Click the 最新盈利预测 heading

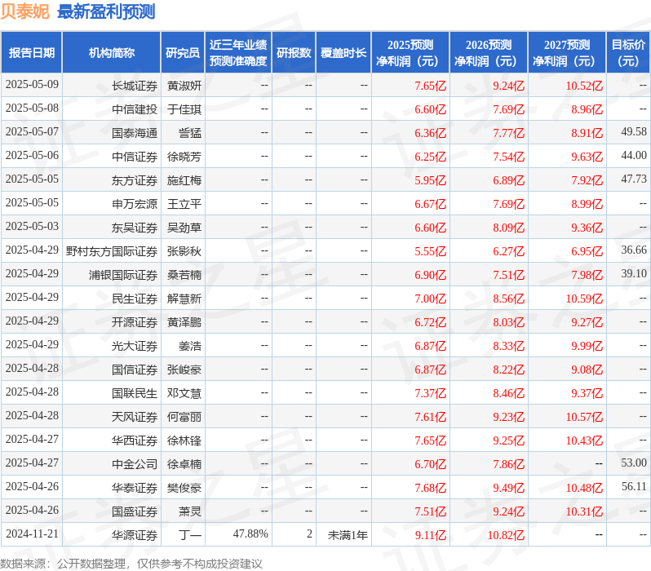tap(106, 11)
